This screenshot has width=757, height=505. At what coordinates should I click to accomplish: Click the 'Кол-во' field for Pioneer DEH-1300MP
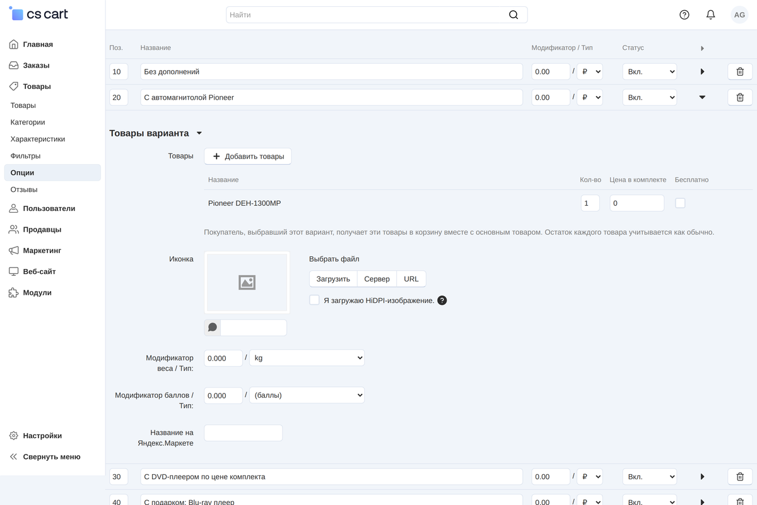click(590, 203)
